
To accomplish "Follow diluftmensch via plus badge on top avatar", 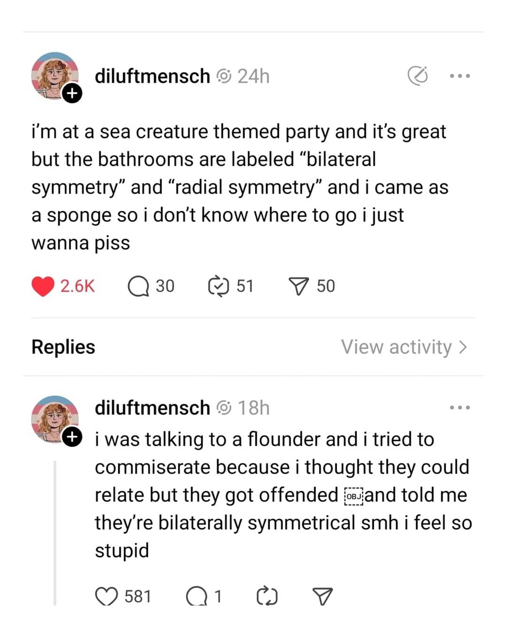I will [72, 93].
